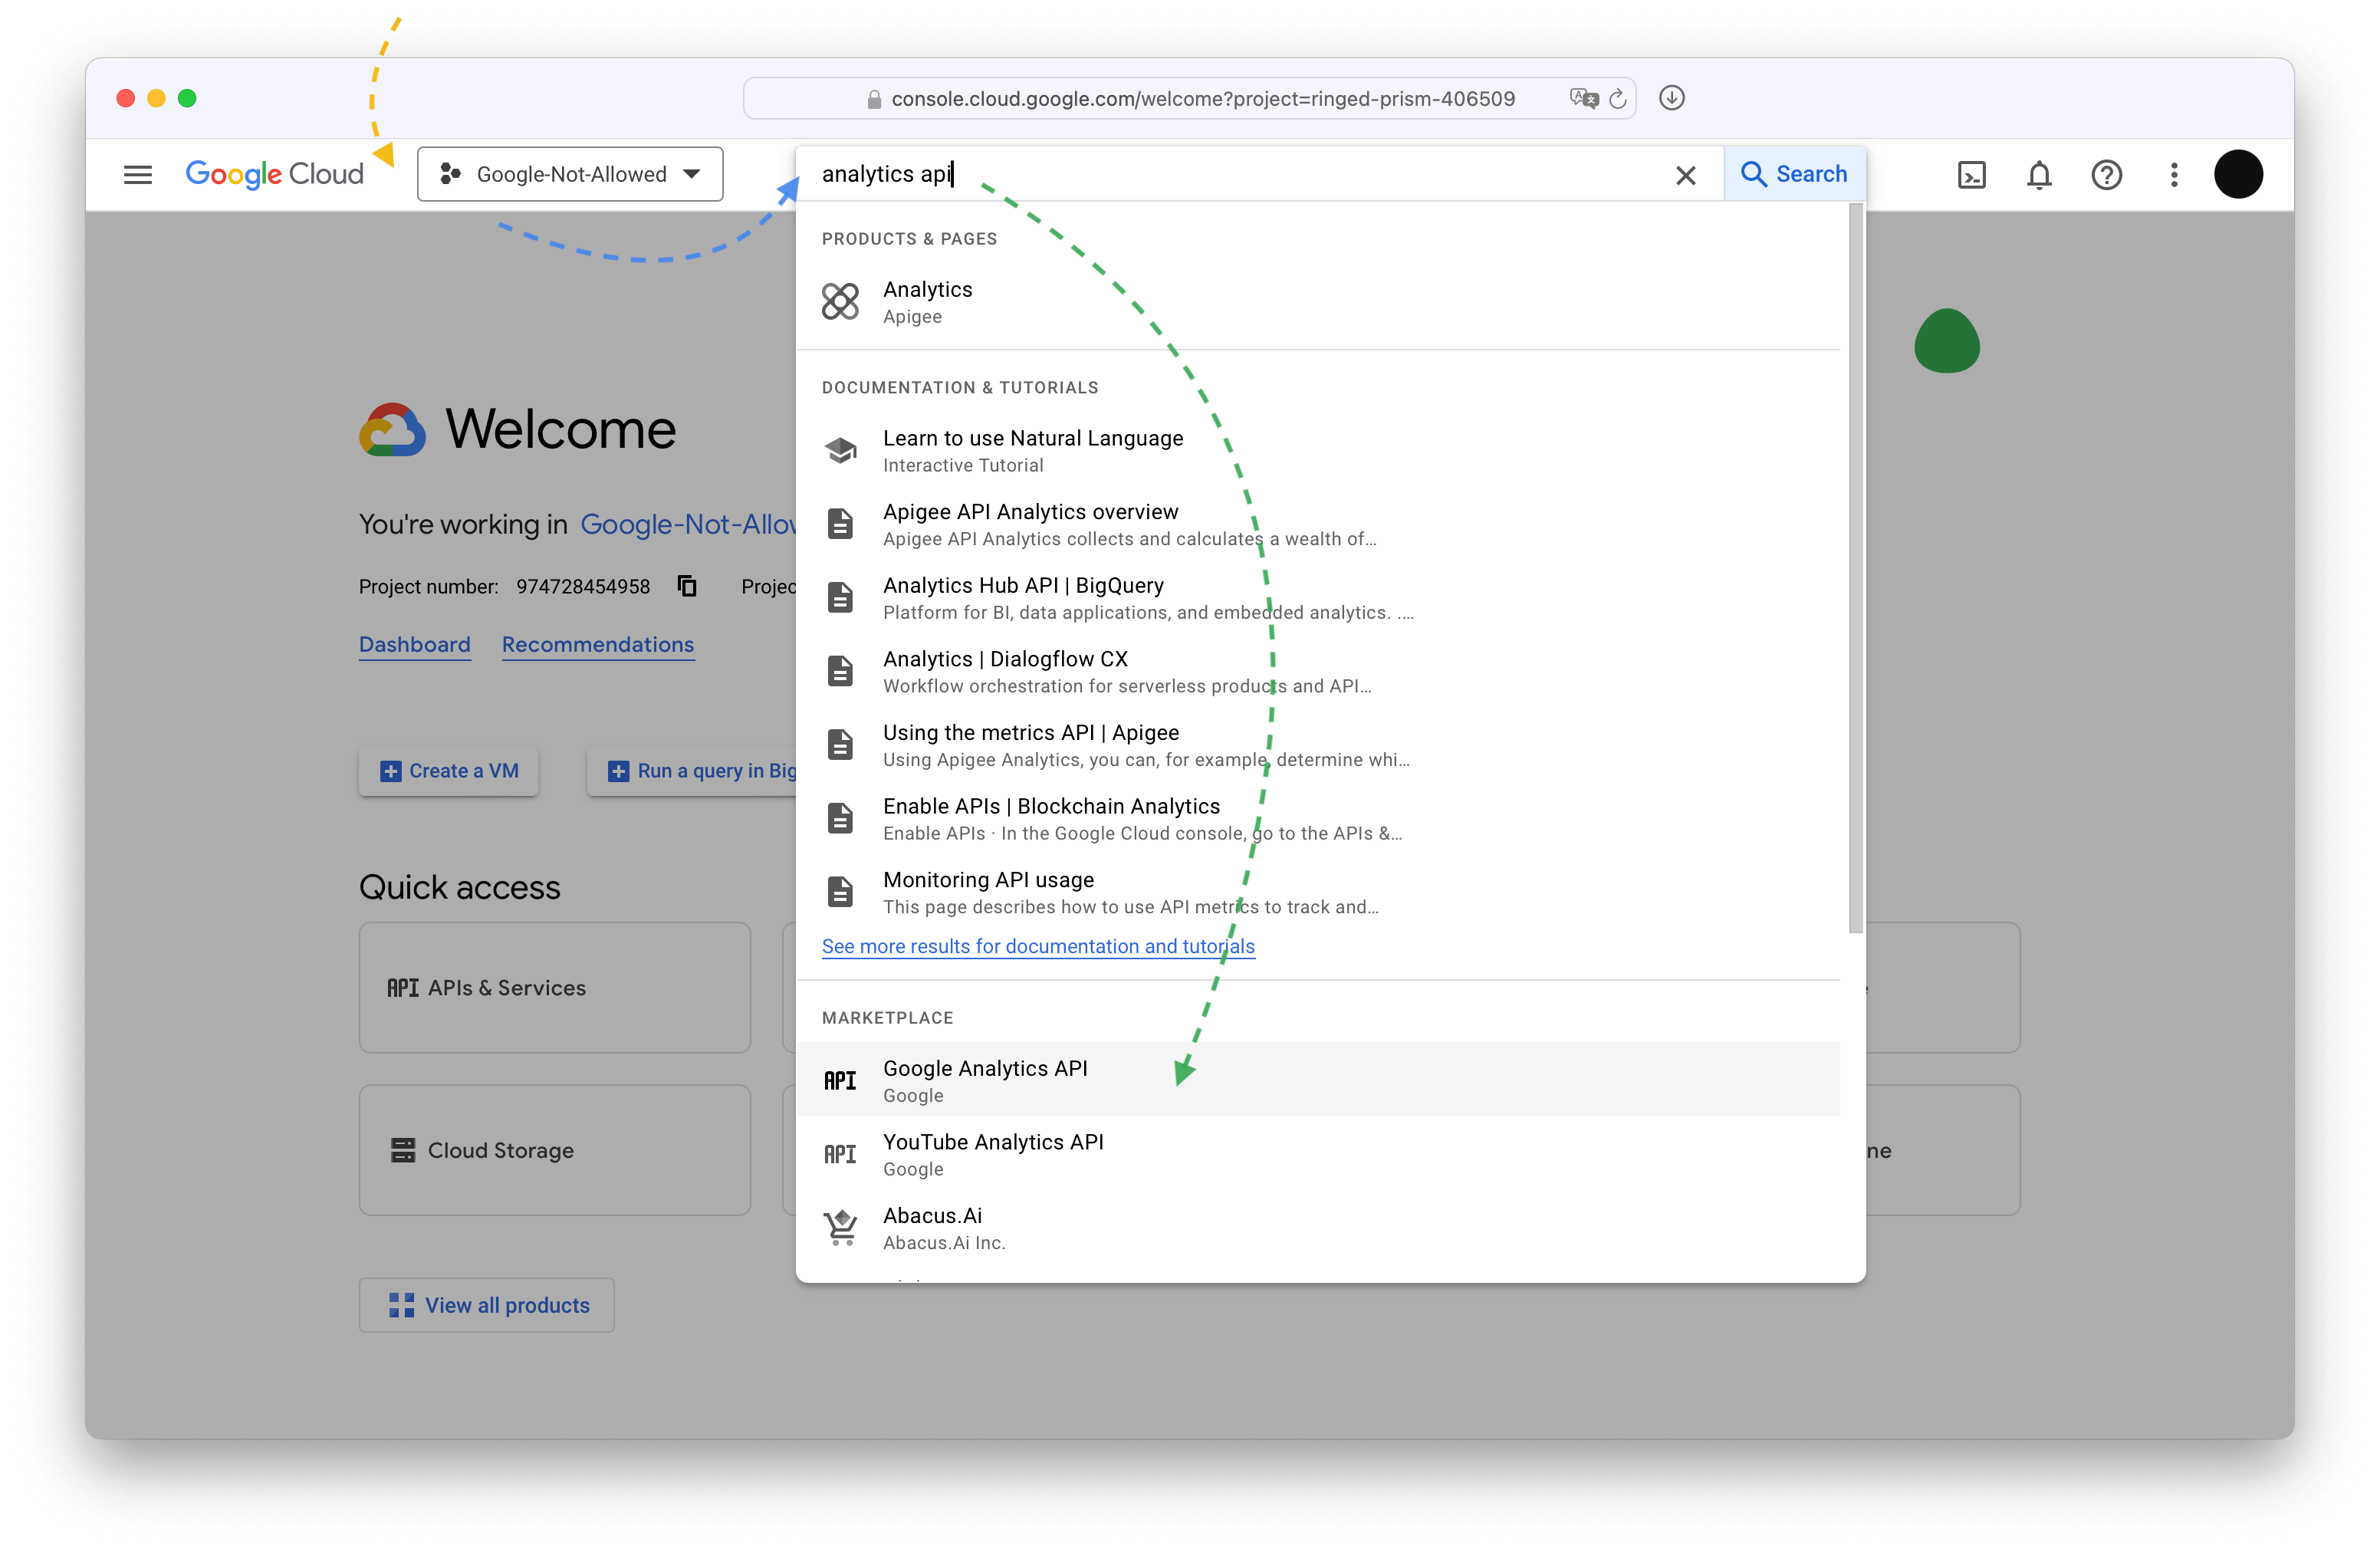
Task: Click the Create a VM button
Action: coord(448,771)
